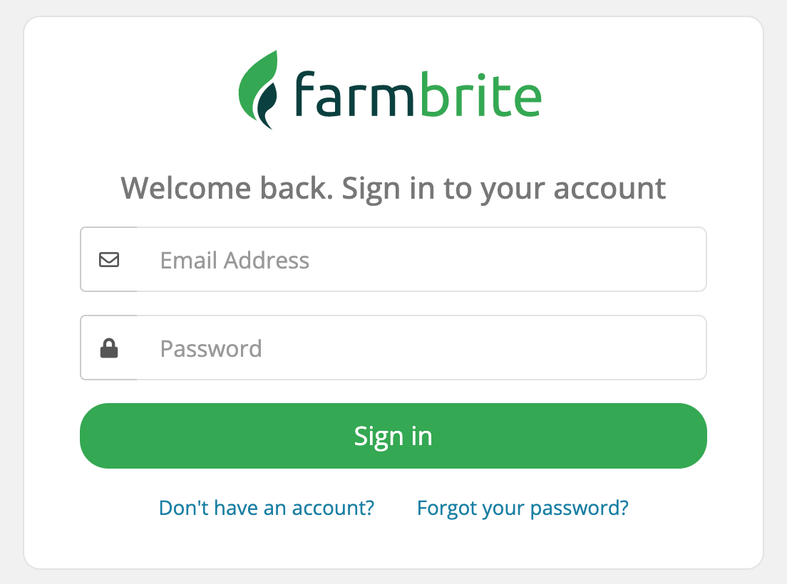The image size is (787, 584).
Task: Click the gray page background outside the card
Action: (11, 285)
